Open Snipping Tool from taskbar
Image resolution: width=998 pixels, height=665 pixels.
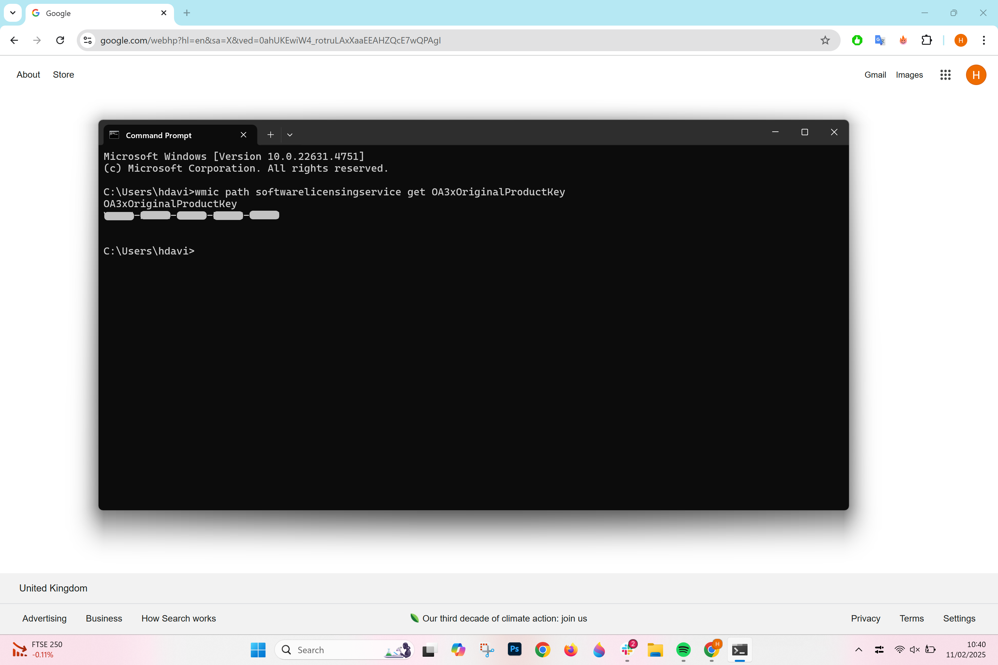487,650
